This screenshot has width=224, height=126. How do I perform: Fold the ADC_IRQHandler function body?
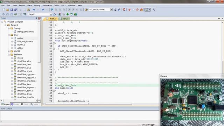pyautogui.click(x=54, y=43)
